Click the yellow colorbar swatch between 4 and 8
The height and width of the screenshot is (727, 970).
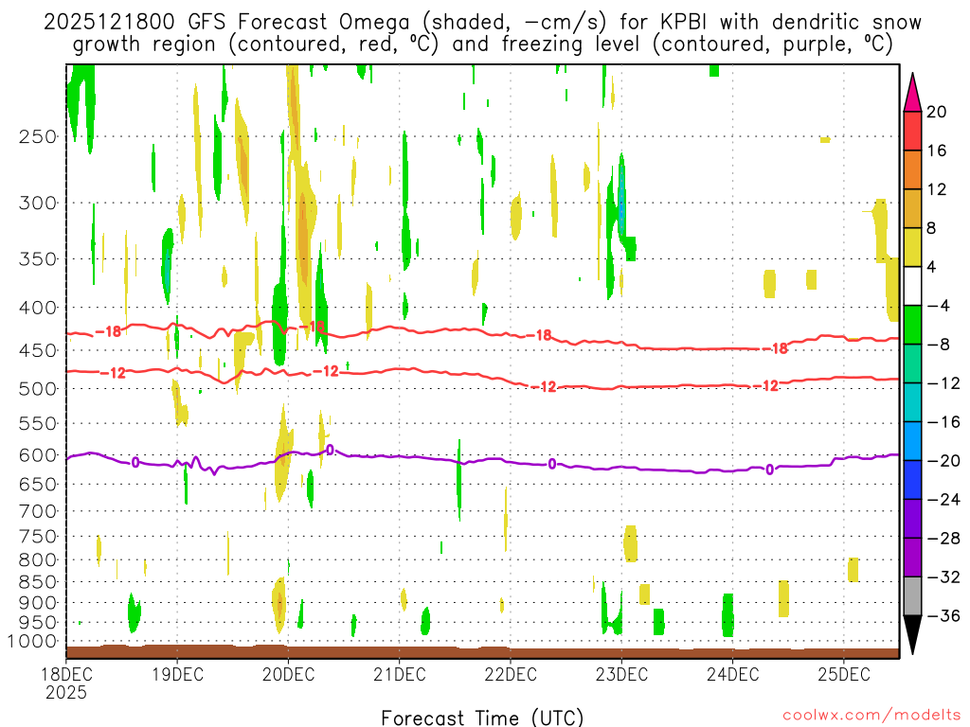912,247
